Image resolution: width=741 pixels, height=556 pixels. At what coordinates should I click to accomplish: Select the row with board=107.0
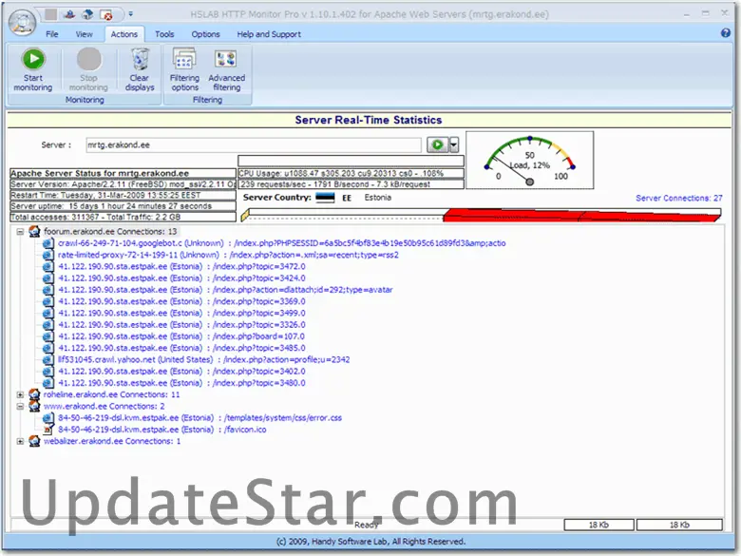(x=181, y=336)
